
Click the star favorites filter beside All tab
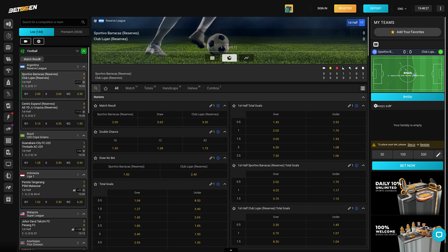point(106,88)
